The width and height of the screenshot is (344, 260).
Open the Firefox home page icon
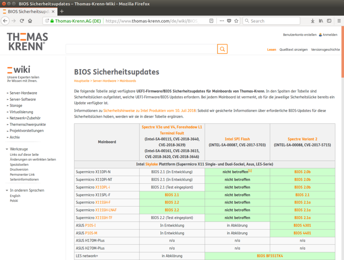point(30,21)
